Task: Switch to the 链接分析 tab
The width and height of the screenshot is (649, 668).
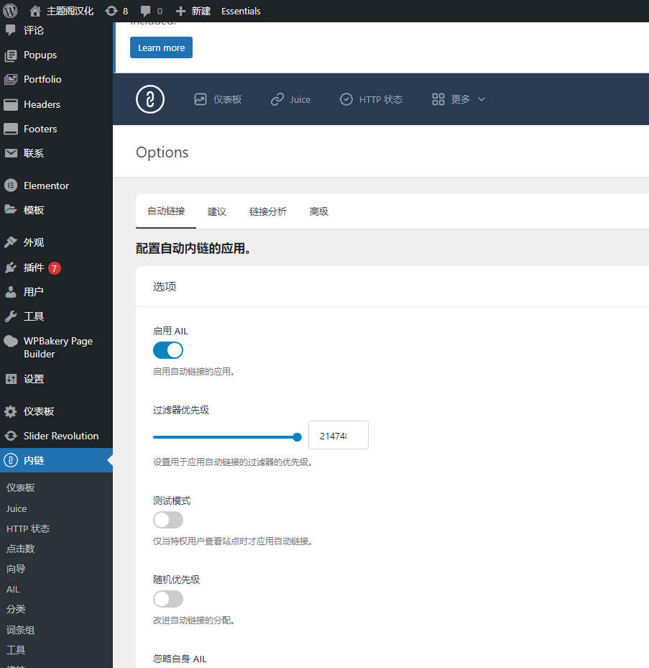Action: click(268, 211)
